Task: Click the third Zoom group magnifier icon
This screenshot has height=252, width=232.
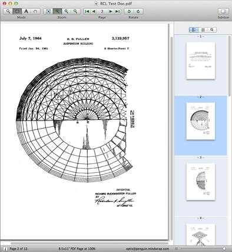Action: click(x=67, y=11)
